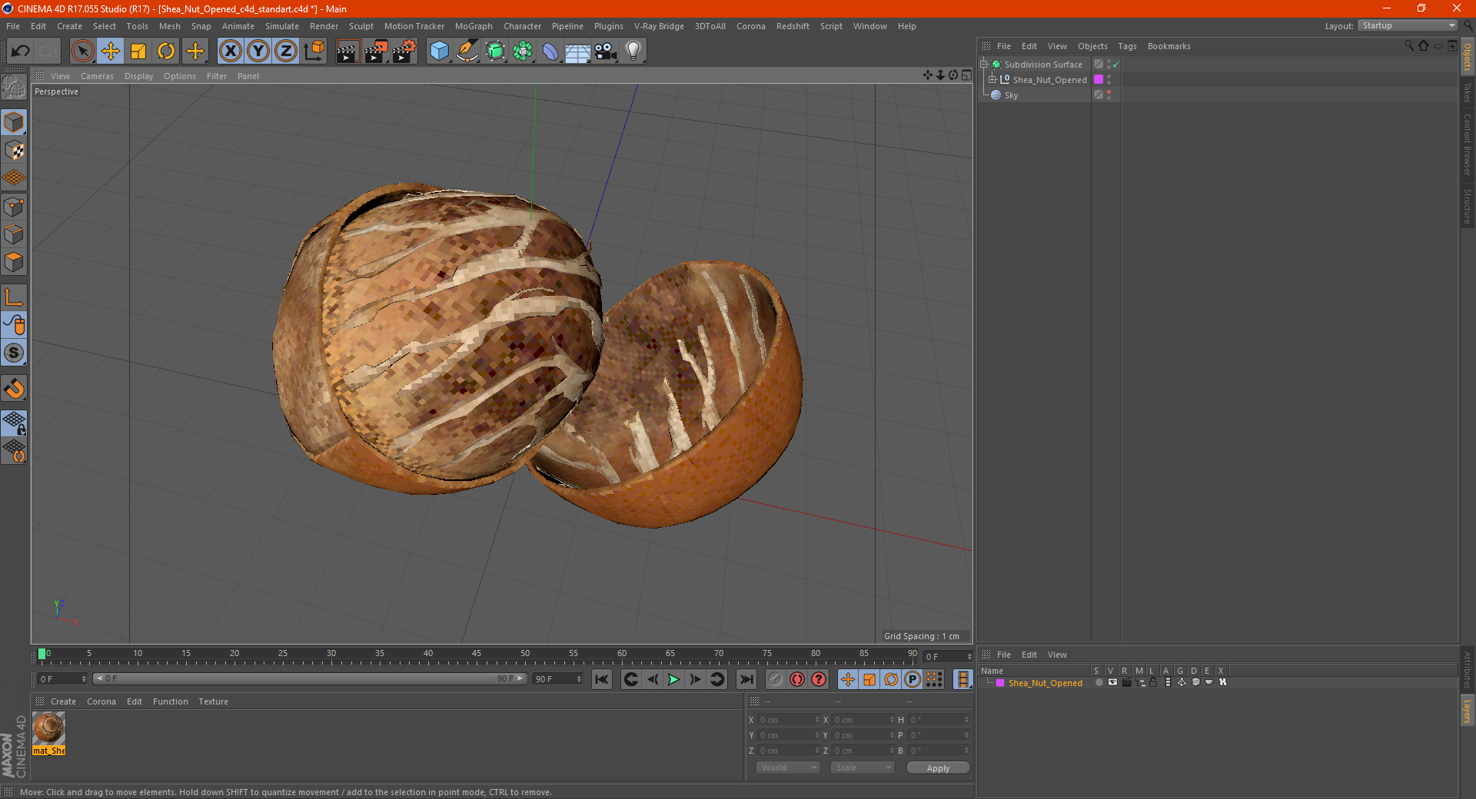Image resolution: width=1476 pixels, height=799 pixels.
Task: Open Render to Picture Viewer
Action: pos(376,51)
